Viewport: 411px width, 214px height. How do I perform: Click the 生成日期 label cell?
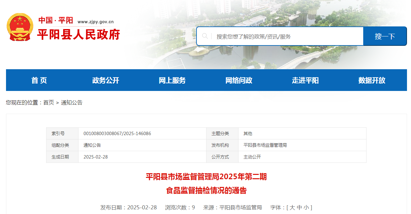[x=62, y=157]
